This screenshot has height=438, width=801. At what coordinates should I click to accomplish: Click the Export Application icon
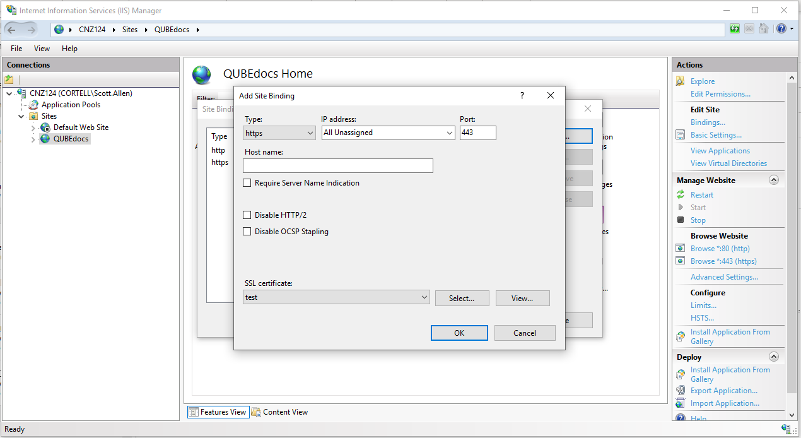click(x=681, y=391)
